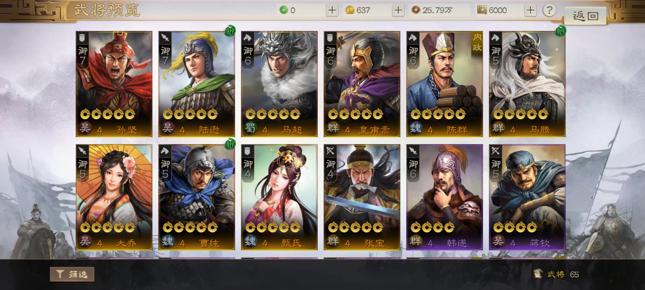Open the question mark help icon
The width and height of the screenshot is (645, 290).
pyautogui.click(x=549, y=10)
